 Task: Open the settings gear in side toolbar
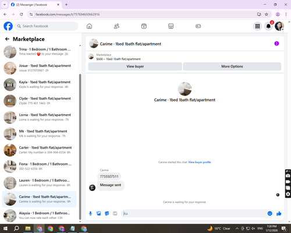[288, 195]
